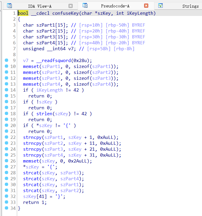202x216 pixels.
Task: Click szPart1 argument on line 30
Action: pos(69,185)
